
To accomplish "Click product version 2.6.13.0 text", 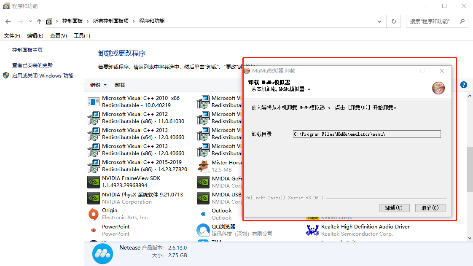I will click(177, 247).
